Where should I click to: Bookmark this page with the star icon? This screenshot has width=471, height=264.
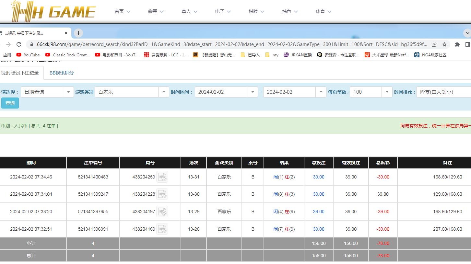click(x=444, y=44)
